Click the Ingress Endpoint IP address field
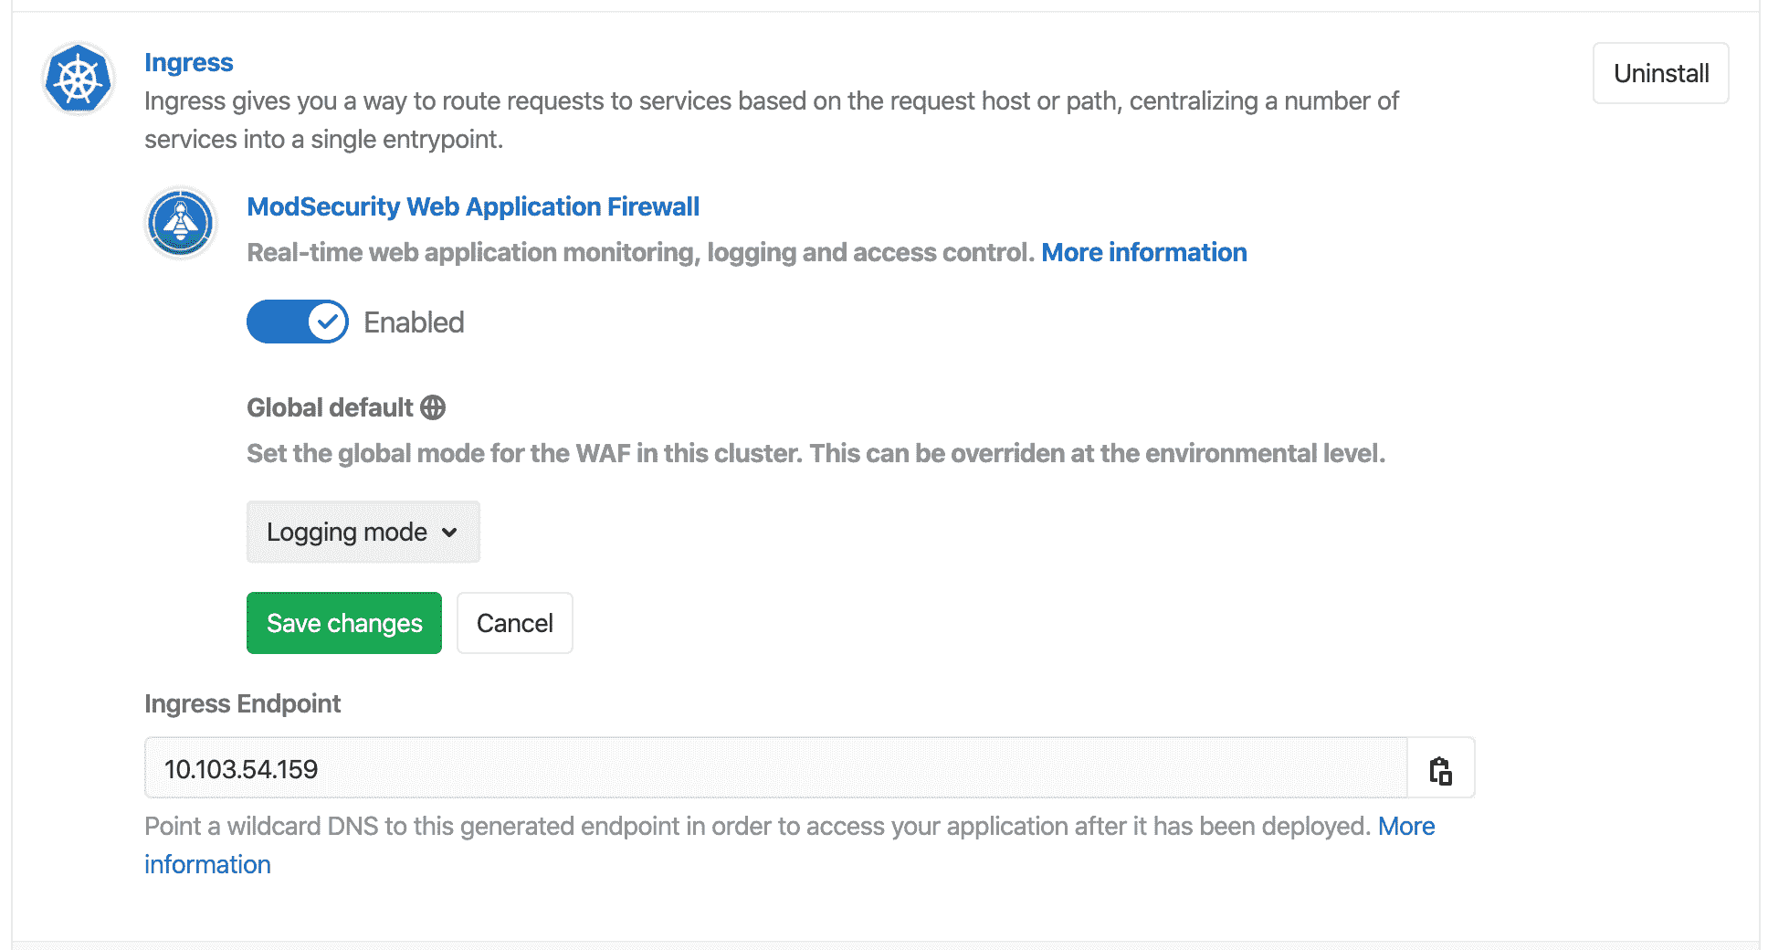This screenshot has height=950, width=1768. (x=774, y=769)
